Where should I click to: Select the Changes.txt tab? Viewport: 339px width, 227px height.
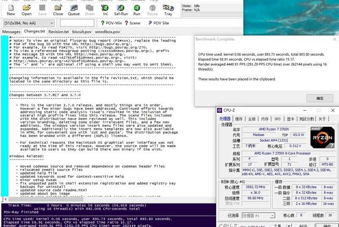coord(34,31)
